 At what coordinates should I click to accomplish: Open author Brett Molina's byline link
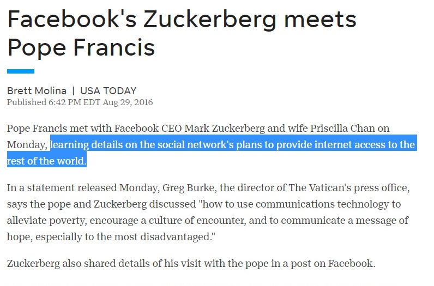click(37, 91)
